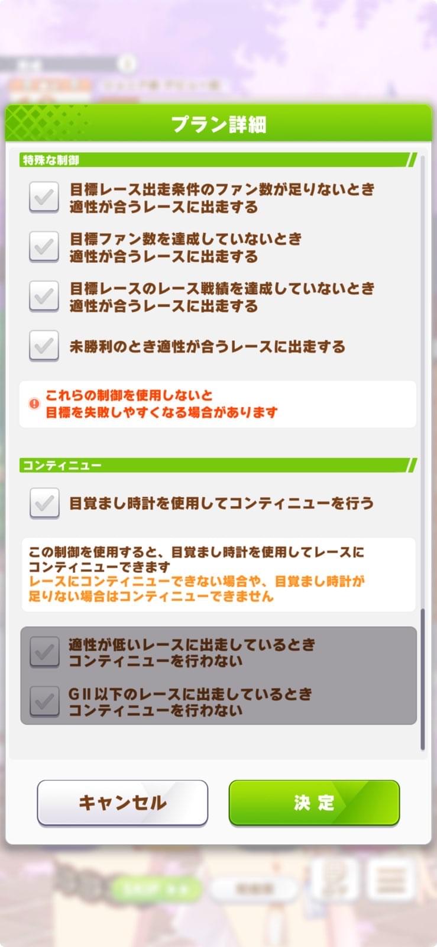Toggle disabled checkbox 適性が低いレースに出走しているとき
This screenshot has width=437, height=947.
click(44, 652)
